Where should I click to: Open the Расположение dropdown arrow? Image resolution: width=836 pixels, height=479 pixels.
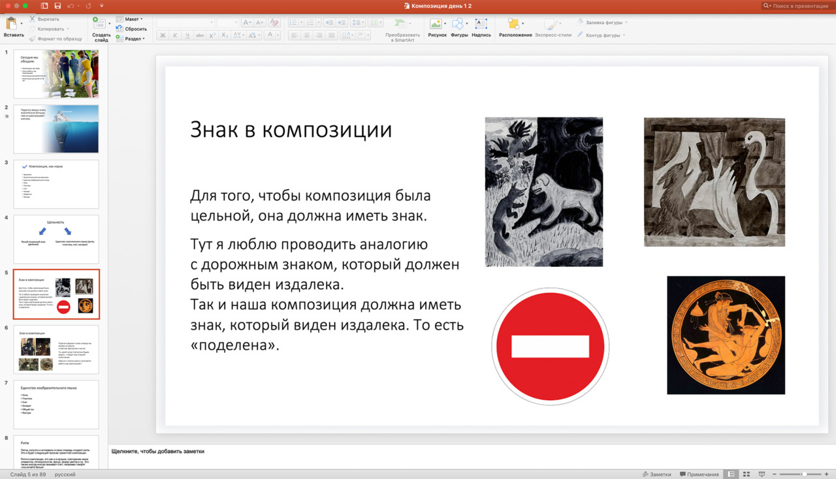pyautogui.click(x=522, y=24)
